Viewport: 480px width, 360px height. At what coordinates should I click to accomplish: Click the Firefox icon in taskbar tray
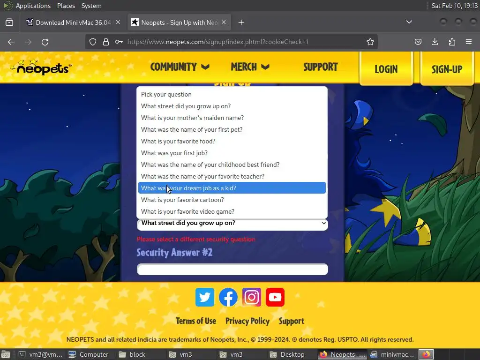(426, 354)
